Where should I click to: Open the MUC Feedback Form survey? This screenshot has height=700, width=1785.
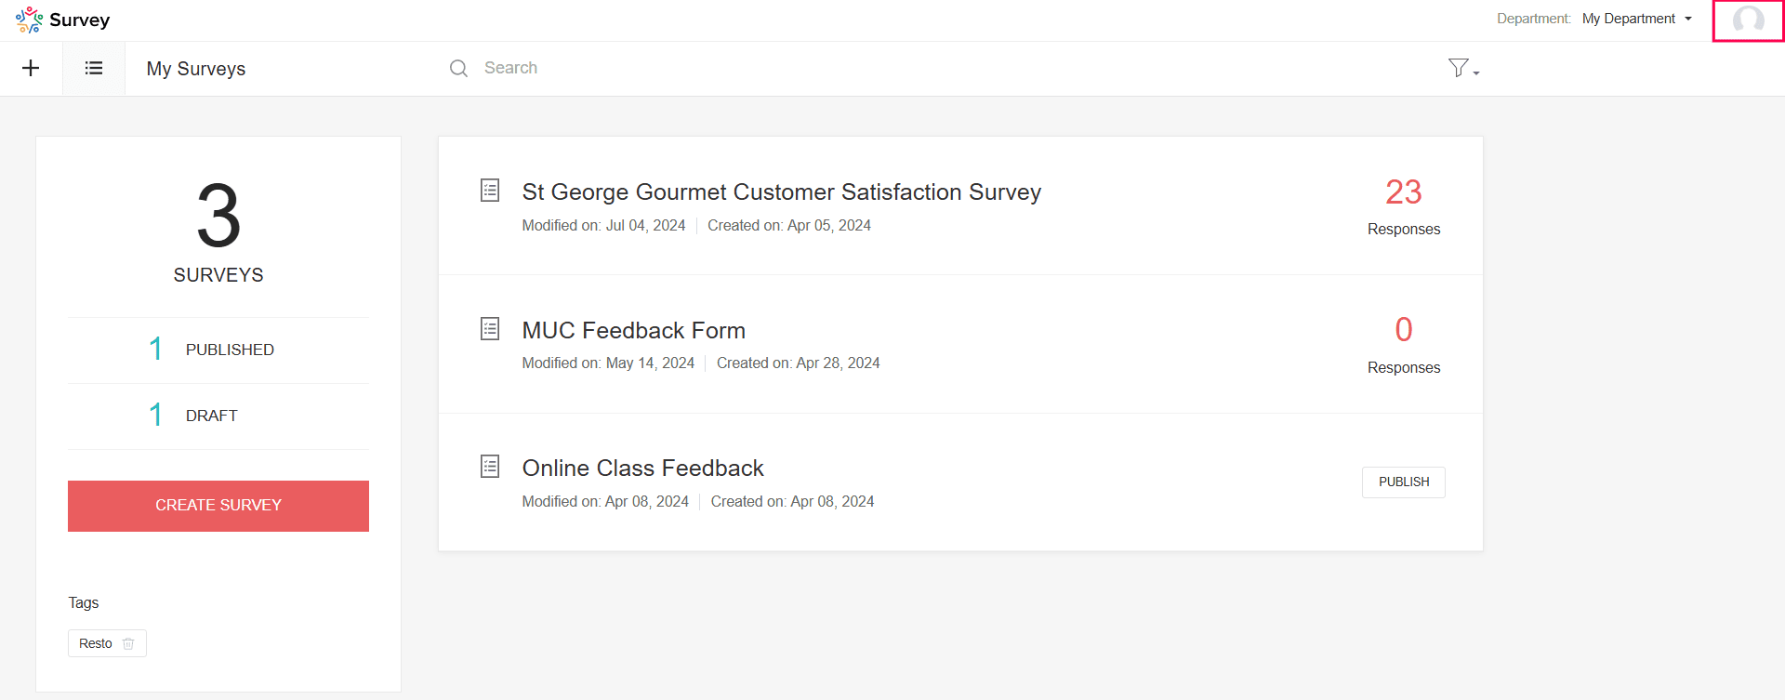pos(633,330)
